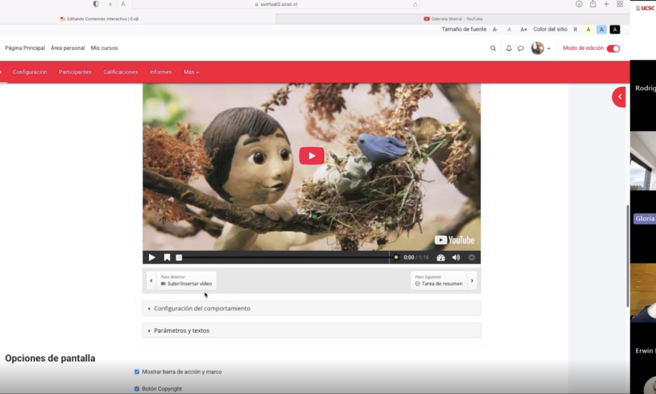
Task: Open video quality gear icon
Action: (x=472, y=257)
